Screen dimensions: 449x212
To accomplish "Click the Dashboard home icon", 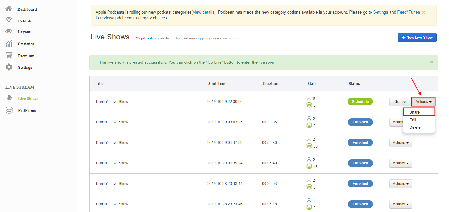I will (9, 9).
